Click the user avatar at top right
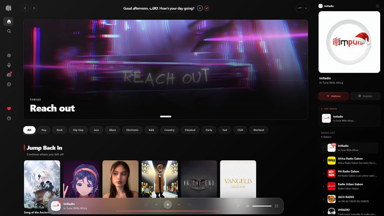The width and height of the screenshot is (384, 216). [x=300, y=8]
